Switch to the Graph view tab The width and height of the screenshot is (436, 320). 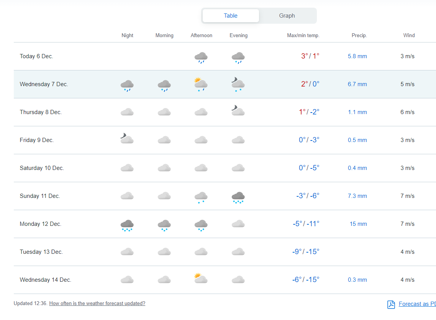[x=287, y=16]
